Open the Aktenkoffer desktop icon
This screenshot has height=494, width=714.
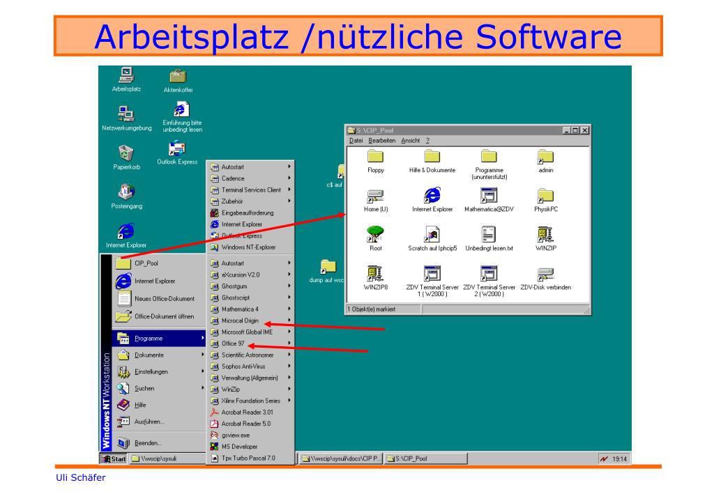pyautogui.click(x=178, y=81)
